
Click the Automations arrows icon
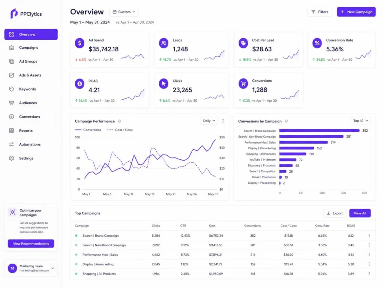tap(12, 144)
